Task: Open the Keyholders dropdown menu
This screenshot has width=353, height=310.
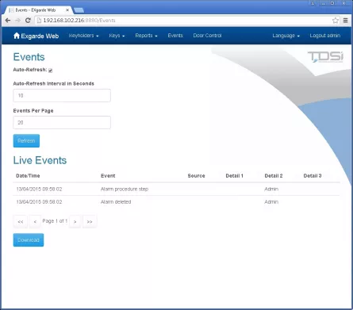Action: coord(83,36)
